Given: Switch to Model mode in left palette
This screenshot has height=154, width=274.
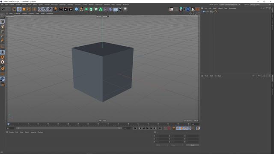Looking at the screenshot, I should click(3, 21).
